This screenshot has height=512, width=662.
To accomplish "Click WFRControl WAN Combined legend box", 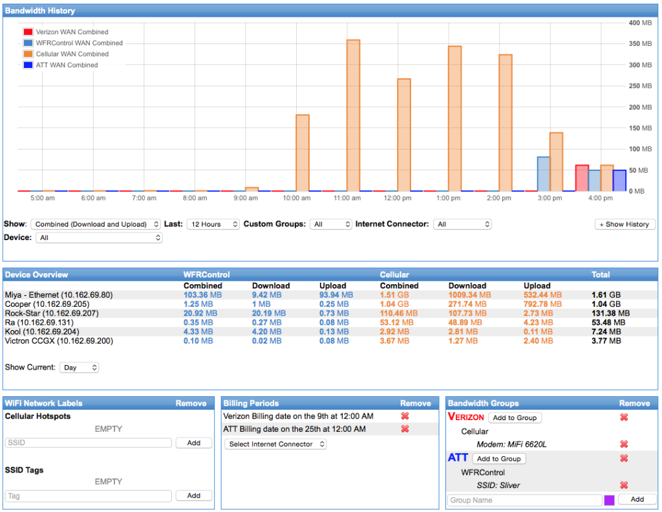I will tap(28, 43).
